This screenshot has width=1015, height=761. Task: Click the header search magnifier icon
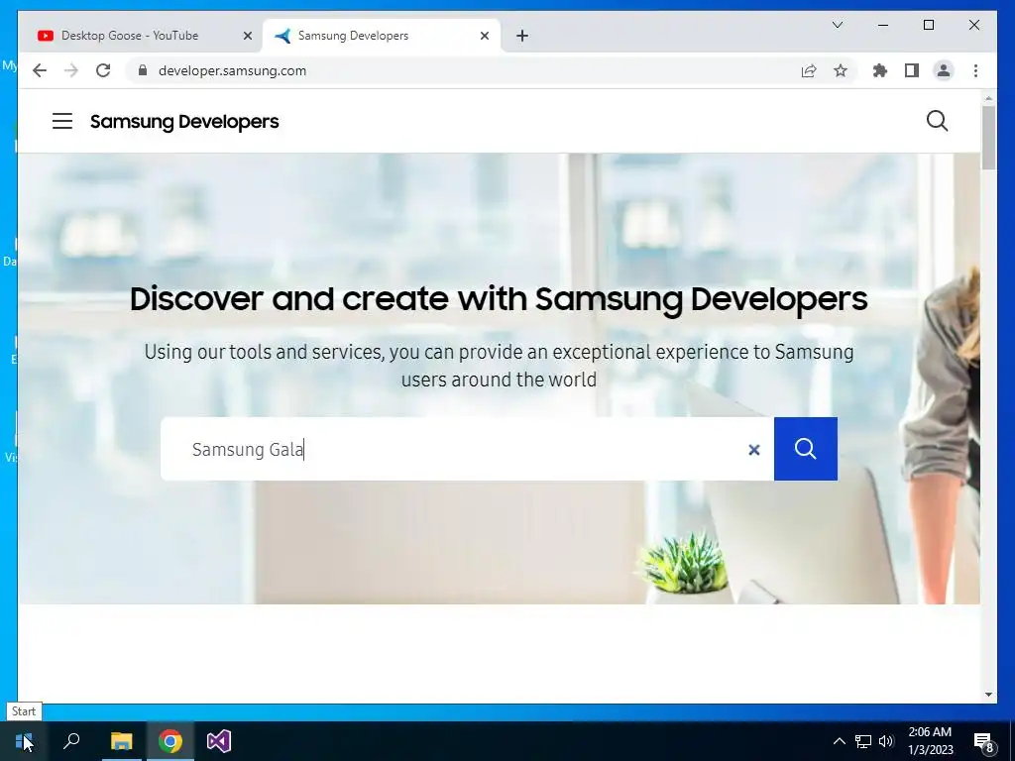937,121
